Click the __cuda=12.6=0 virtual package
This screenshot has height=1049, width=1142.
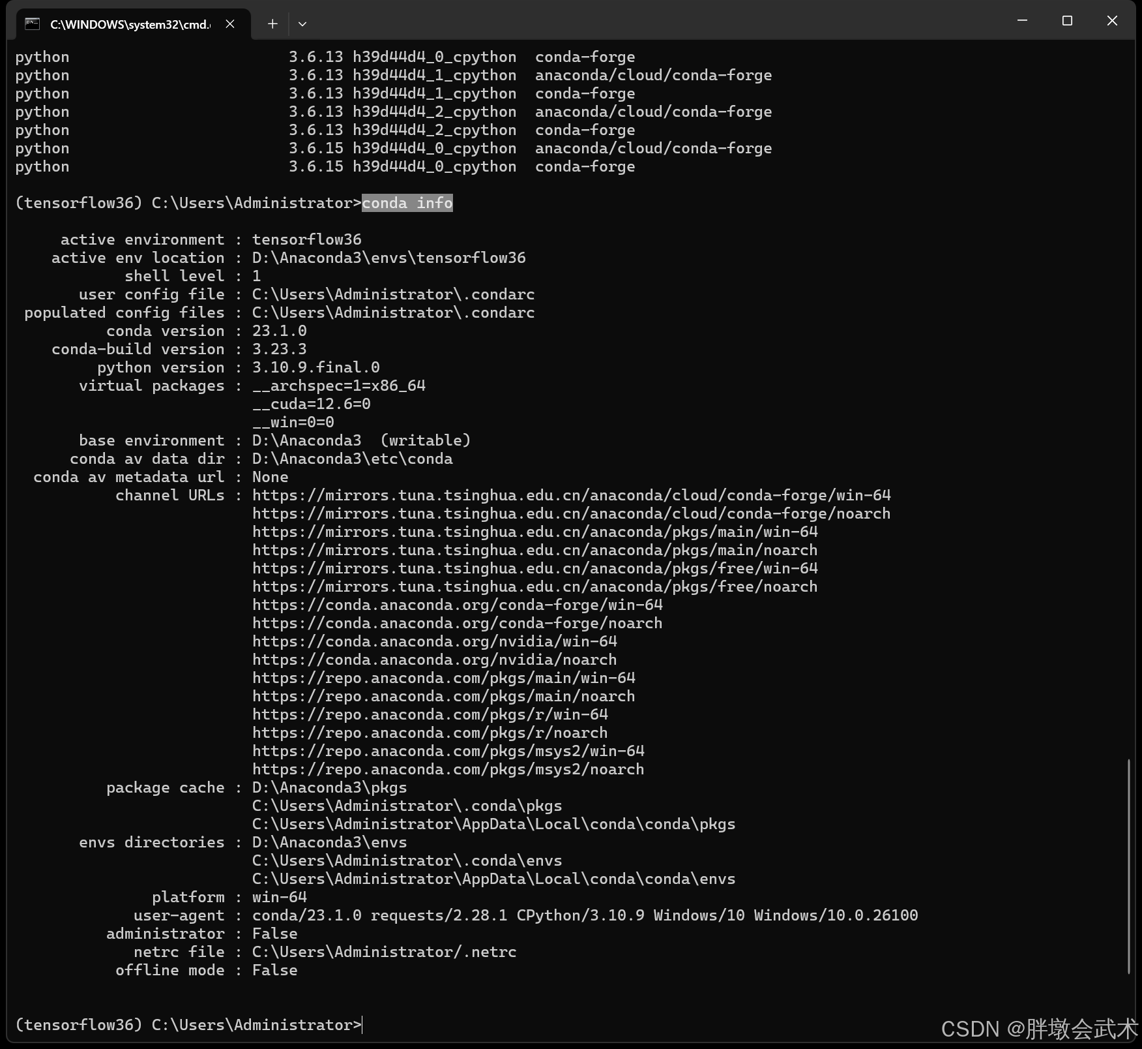tap(312, 404)
